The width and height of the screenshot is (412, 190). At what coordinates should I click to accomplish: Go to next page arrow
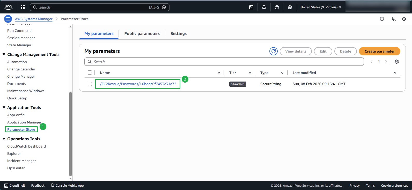[x=386, y=62]
